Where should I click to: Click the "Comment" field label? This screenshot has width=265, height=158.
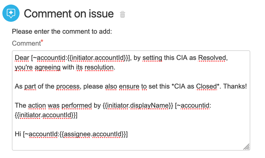pyautogui.click(x=26, y=43)
